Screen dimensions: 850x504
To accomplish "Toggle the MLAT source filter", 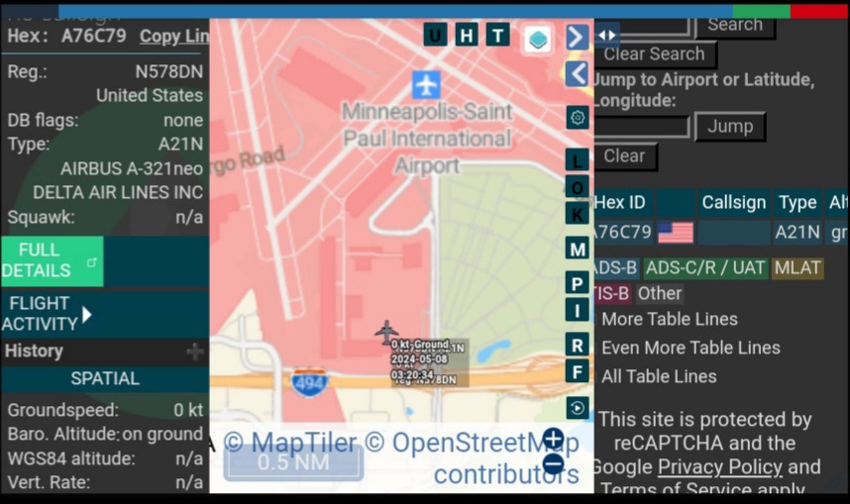I will pos(797,267).
